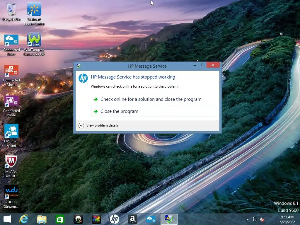The width and height of the screenshot is (300, 225).
Task: Open the puzzle-piece app in the taskbar
Action: click(96, 219)
